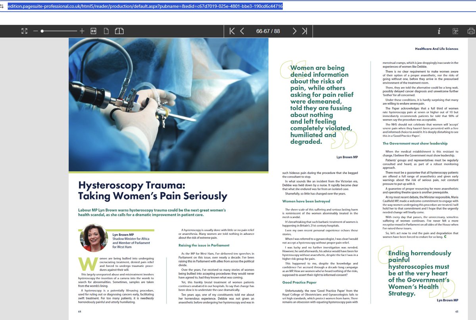
Task: Open the publication info icon
Action: pyautogui.click(x=439, y=31)
